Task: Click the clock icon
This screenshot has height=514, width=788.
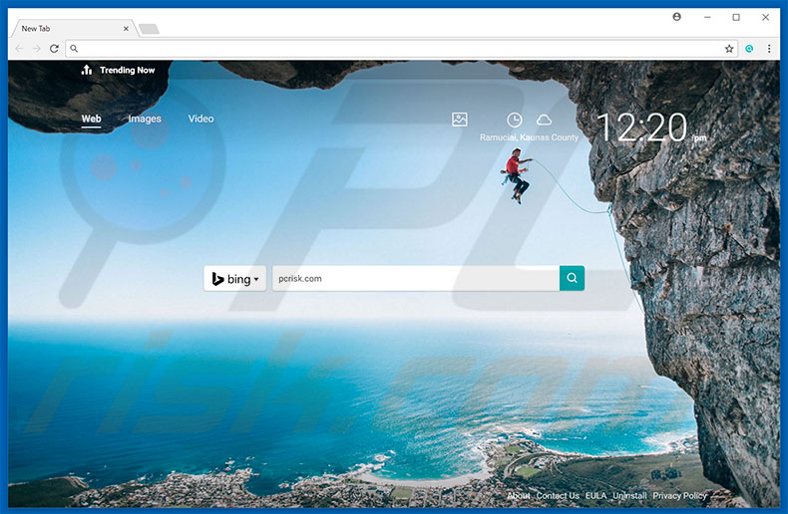Action: (514, 120)
